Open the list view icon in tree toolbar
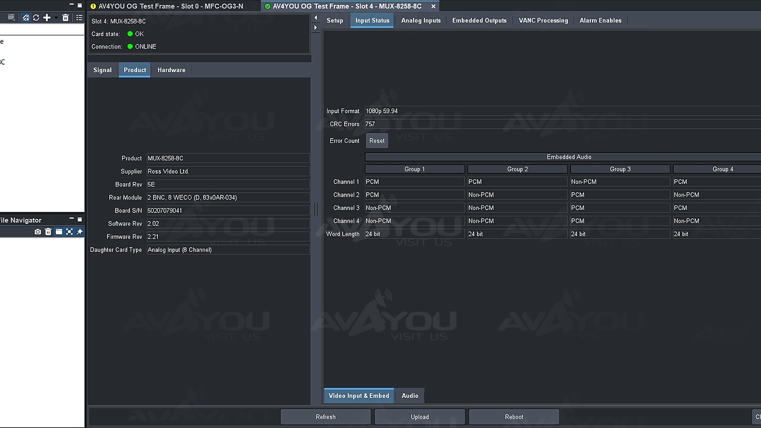The width and height of the screenshot is (761, 428). 79,18
